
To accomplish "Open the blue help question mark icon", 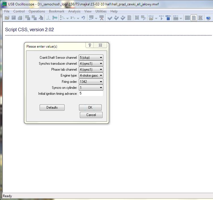I will click(x=208, y=18).
